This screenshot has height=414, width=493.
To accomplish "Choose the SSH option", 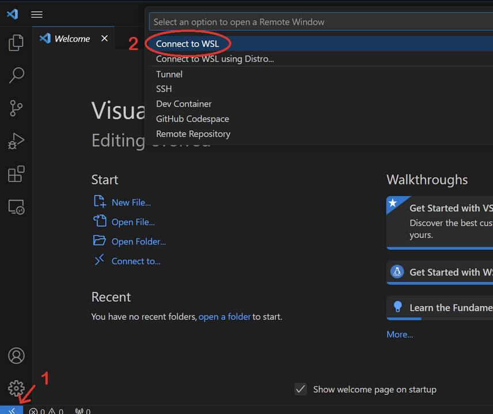I will [x=321, y=89].
